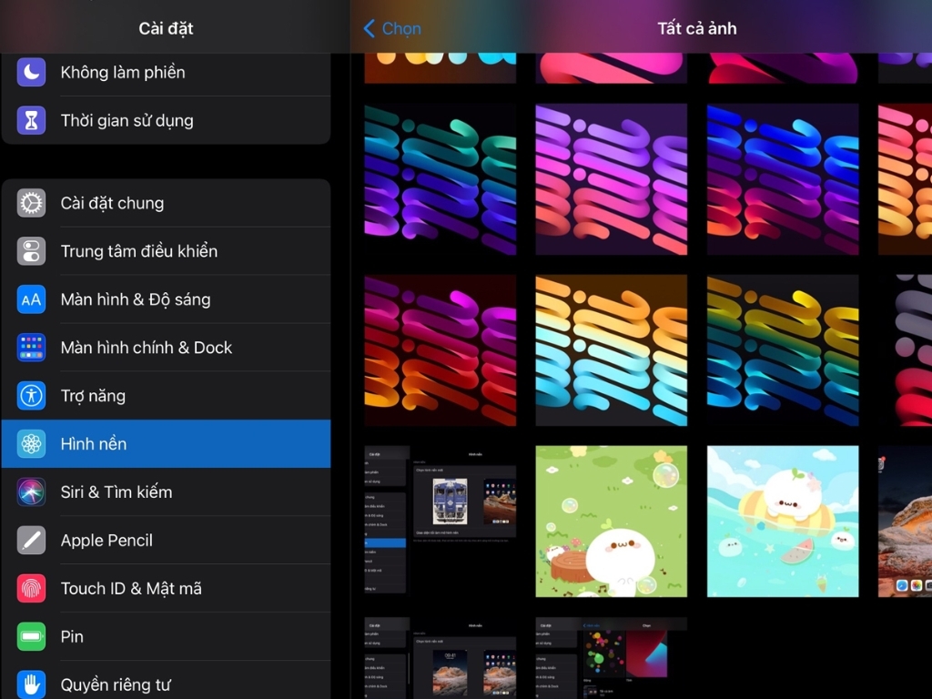Screen dimensions: 932x699
Task: Tap the Display & Brightness AA icon
Action: point(31,299)
